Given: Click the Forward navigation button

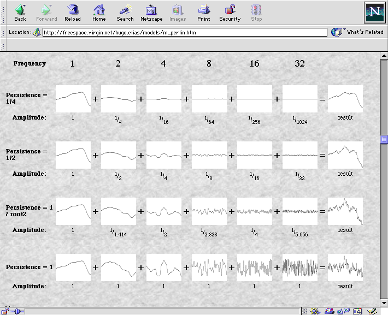Looking at the screenshot, I should [x=46, y=13].
